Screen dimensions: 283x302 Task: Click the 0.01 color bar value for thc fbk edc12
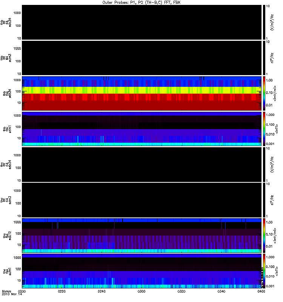click(x=269, y=247)
